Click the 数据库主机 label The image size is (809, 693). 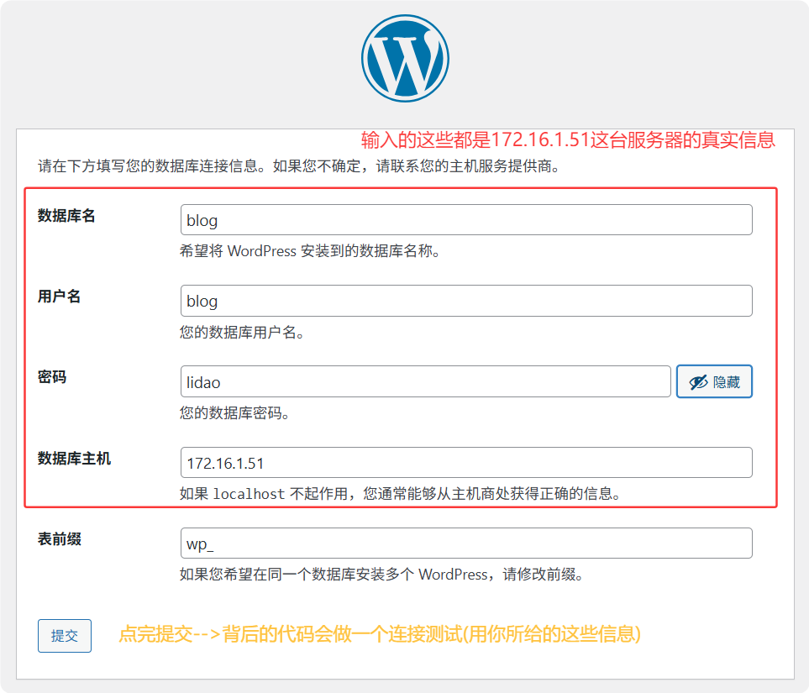coord(74,458)
